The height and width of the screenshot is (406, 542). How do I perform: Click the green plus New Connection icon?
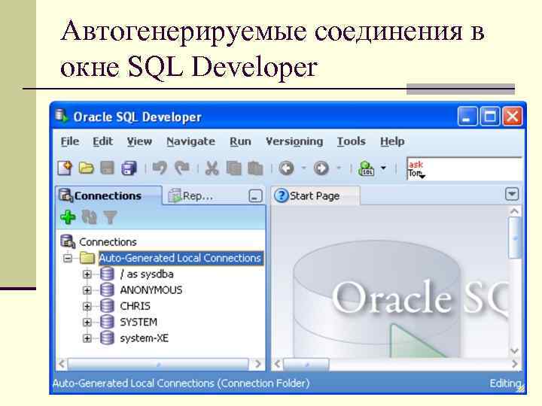point(68,217)
